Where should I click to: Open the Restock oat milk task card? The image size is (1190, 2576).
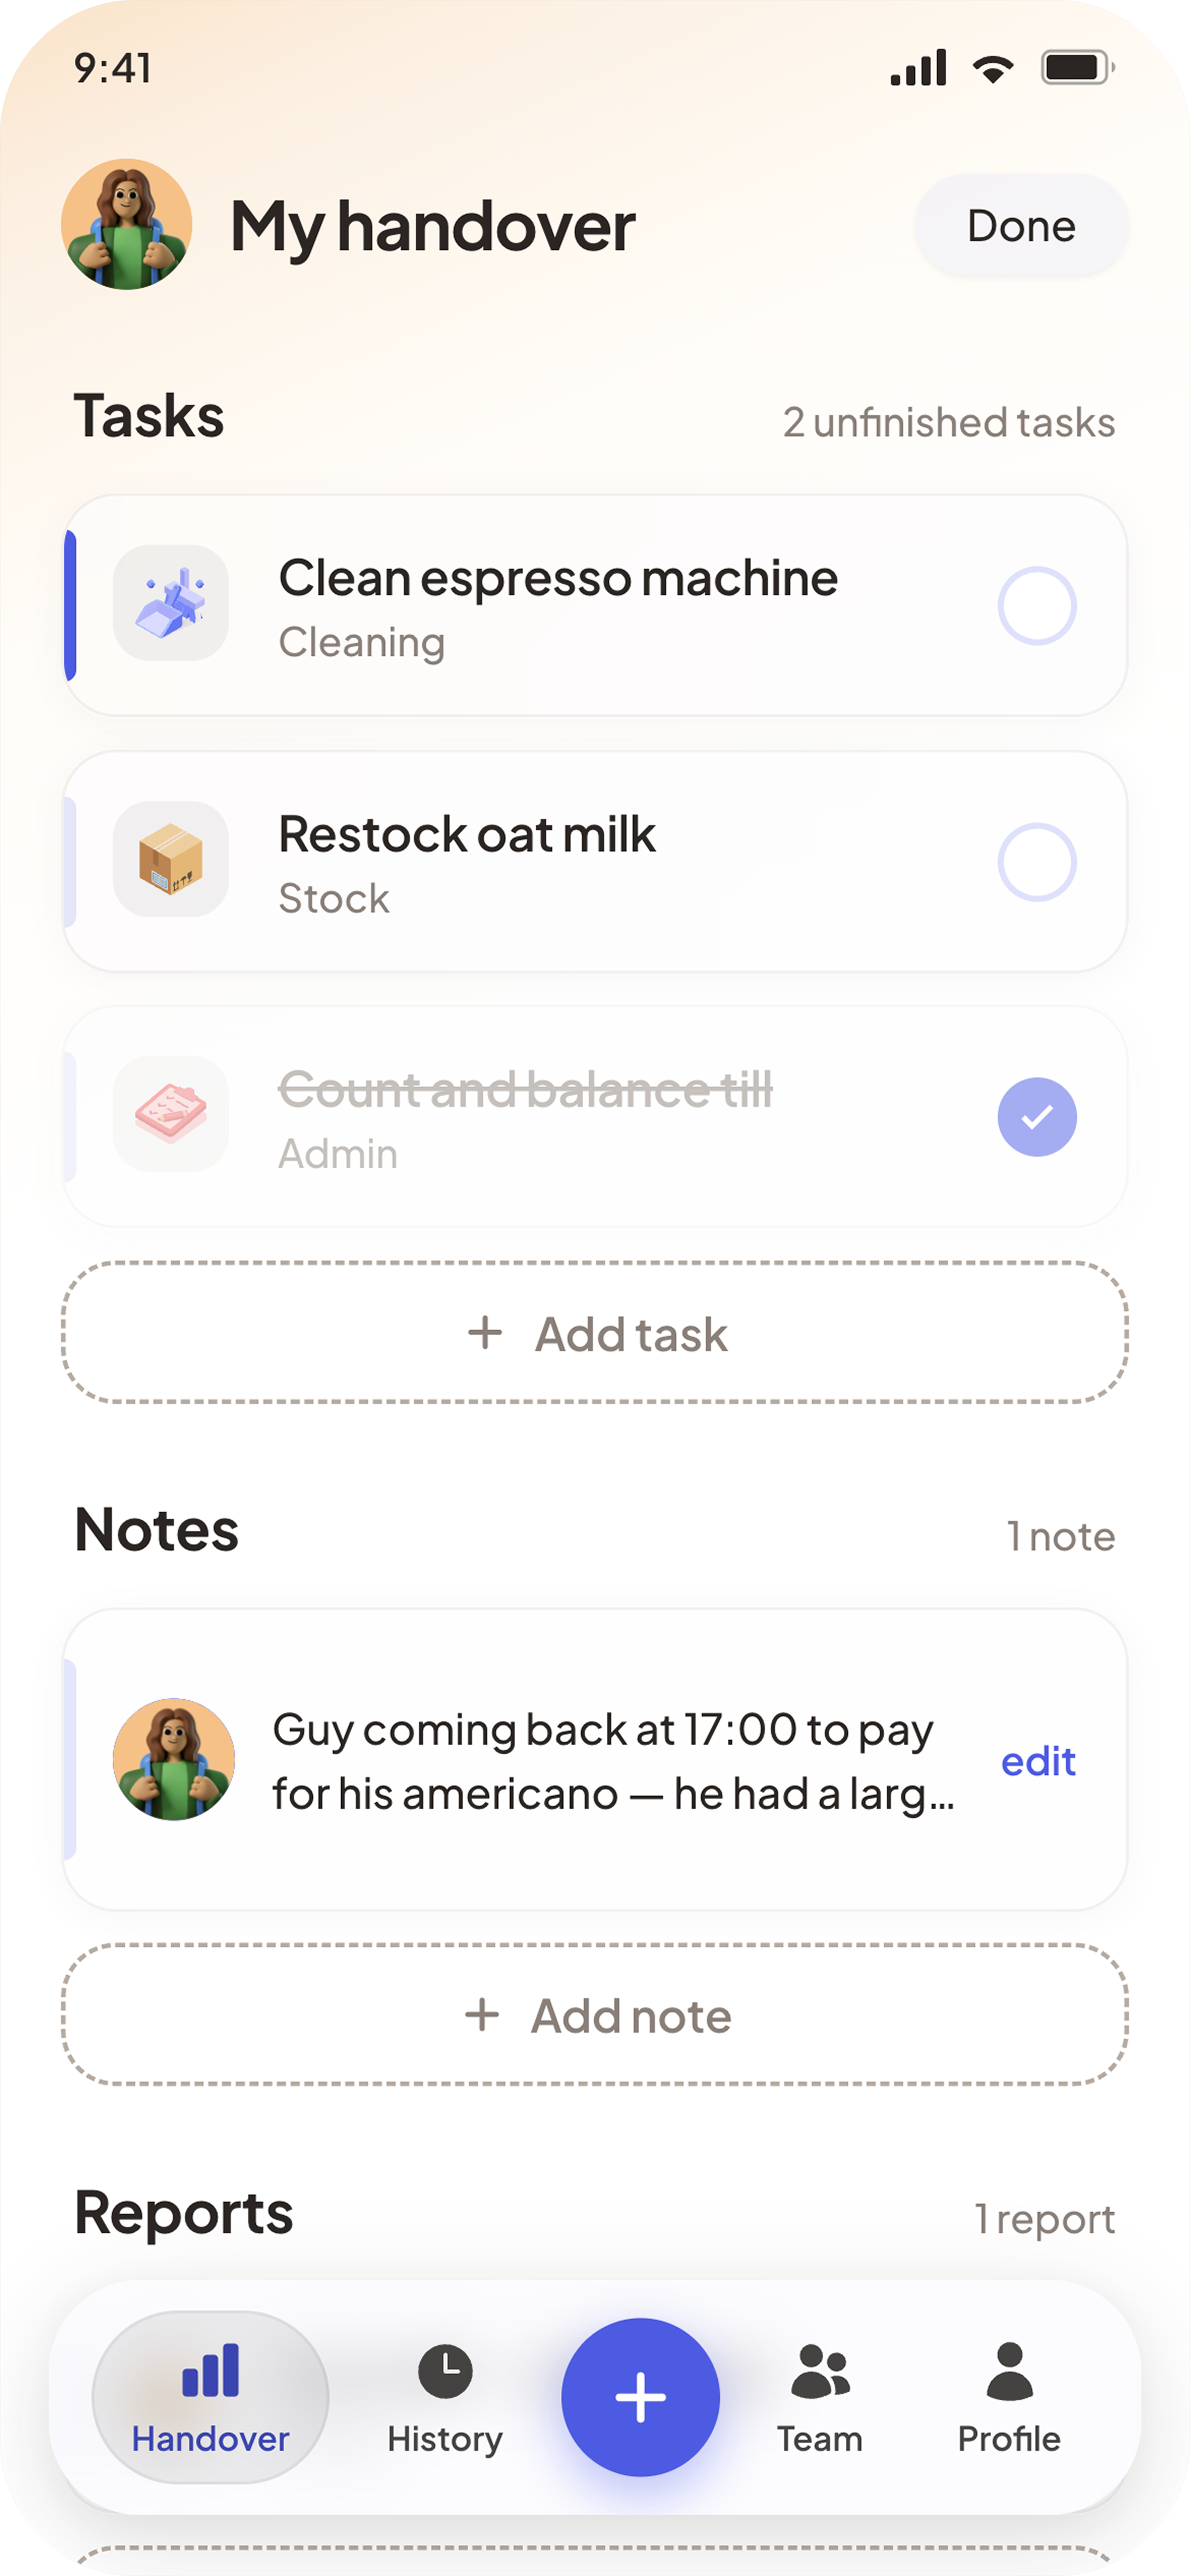595,861
